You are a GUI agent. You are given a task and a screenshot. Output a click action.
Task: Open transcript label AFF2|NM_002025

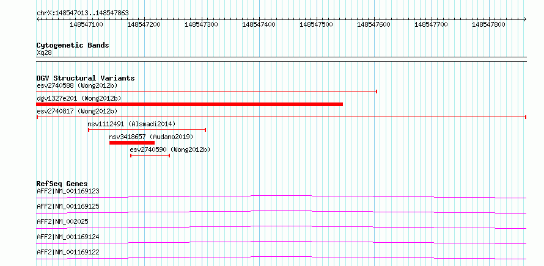point(62,221)
